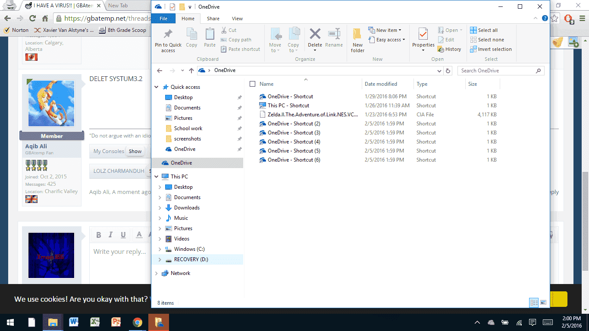Click Edit in Open group

(x=446, y=40)
